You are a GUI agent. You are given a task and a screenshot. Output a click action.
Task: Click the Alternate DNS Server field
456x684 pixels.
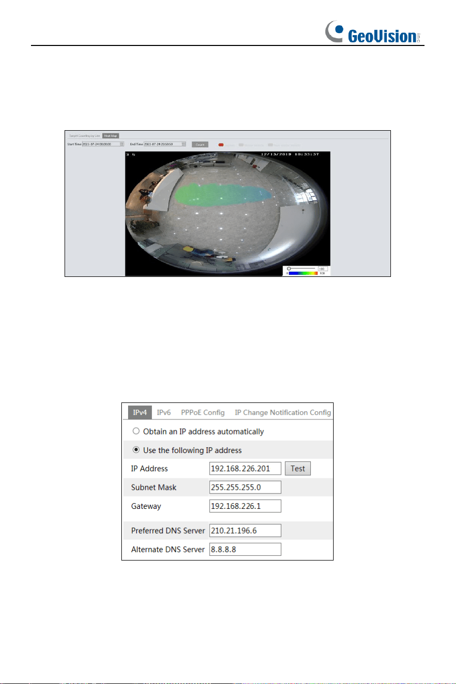coord(245,549)
